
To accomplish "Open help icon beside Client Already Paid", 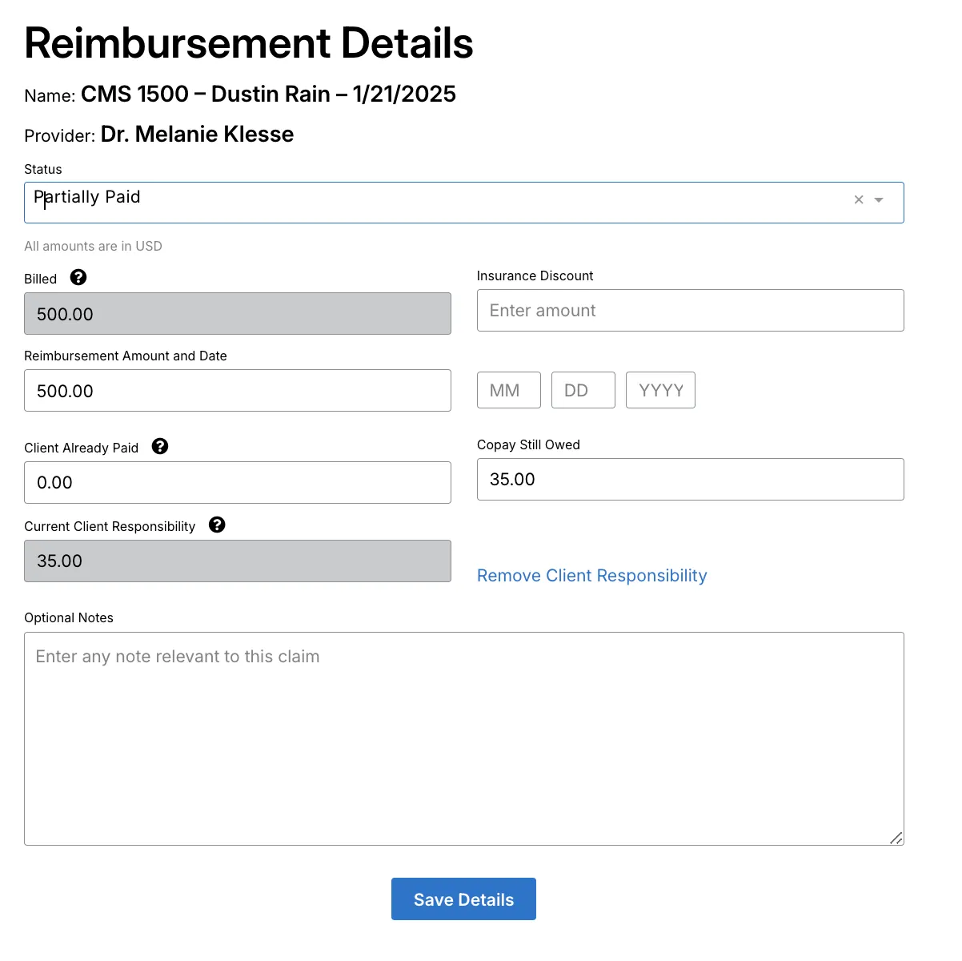I will pyautogui.click(x=160, y=446).
